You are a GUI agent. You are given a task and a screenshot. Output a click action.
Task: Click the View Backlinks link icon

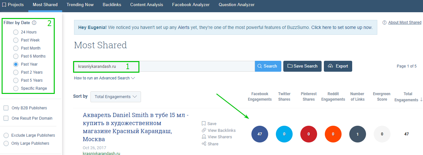(x=203, y=130)
